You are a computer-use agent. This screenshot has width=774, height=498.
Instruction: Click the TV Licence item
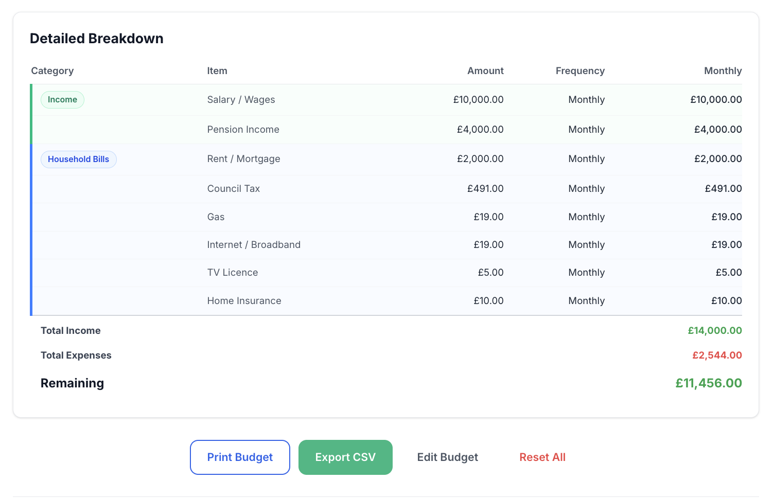click(x=232, y=273)
